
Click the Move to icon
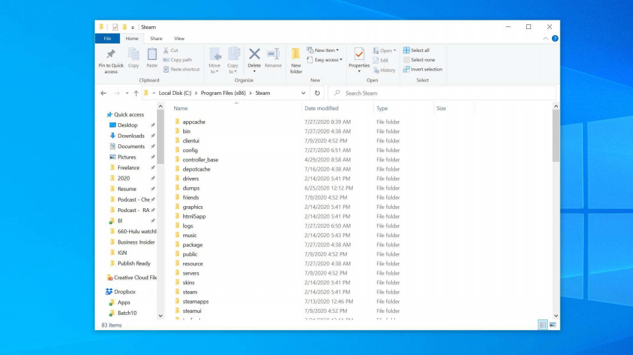(215, 54)
